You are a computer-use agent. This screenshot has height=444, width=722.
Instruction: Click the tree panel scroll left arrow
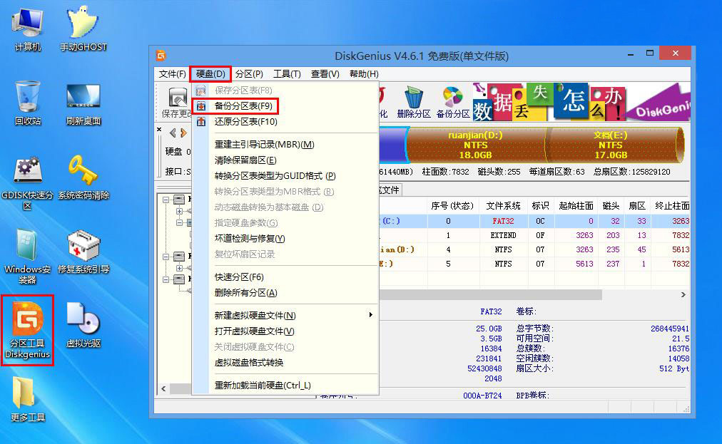click(x=163, y=389)
